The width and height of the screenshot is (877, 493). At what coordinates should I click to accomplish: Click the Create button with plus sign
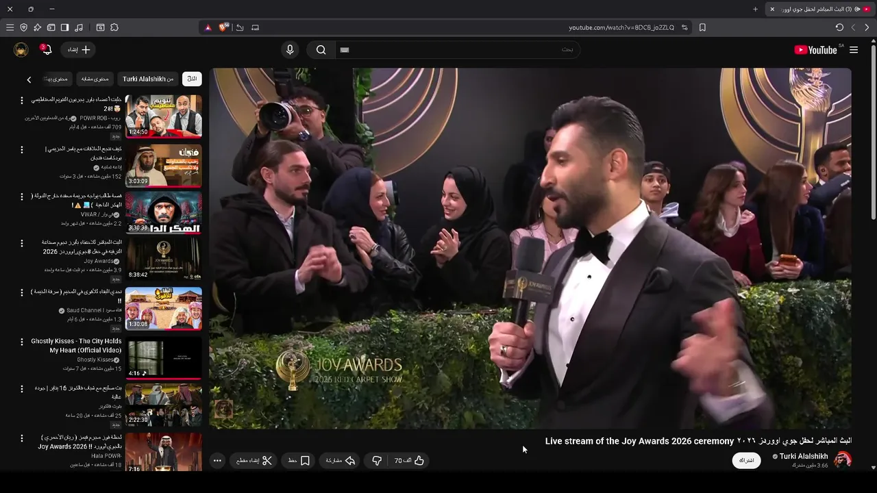pyautogui.click(x=78, y=49)
